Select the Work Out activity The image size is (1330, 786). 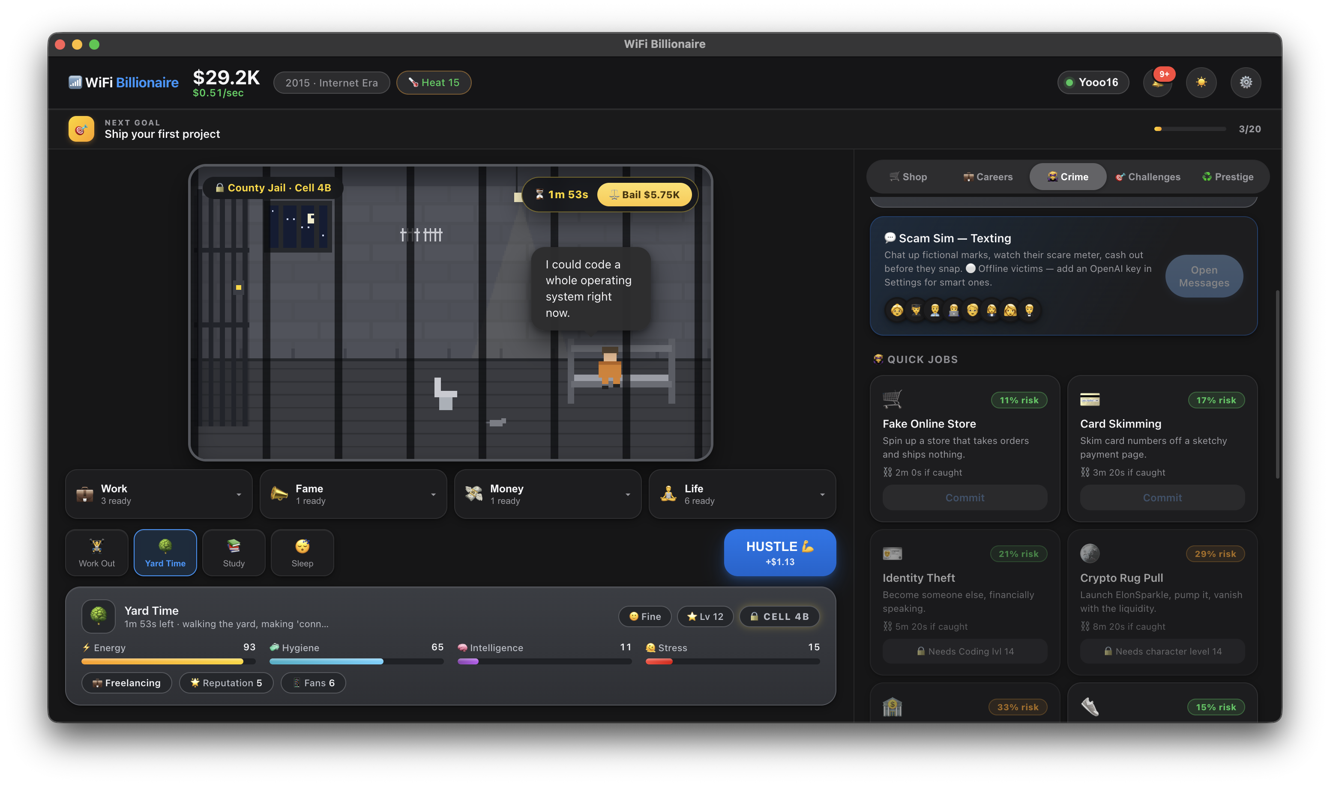coord(97,552)
